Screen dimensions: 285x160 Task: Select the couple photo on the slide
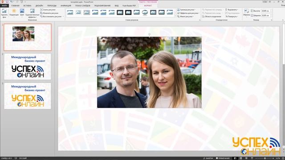[x=149, y=72]
